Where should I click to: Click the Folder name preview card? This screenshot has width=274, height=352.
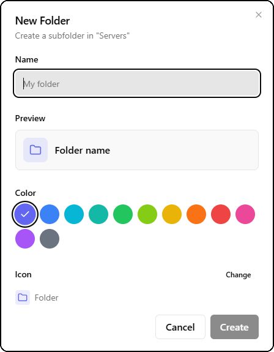137,150
